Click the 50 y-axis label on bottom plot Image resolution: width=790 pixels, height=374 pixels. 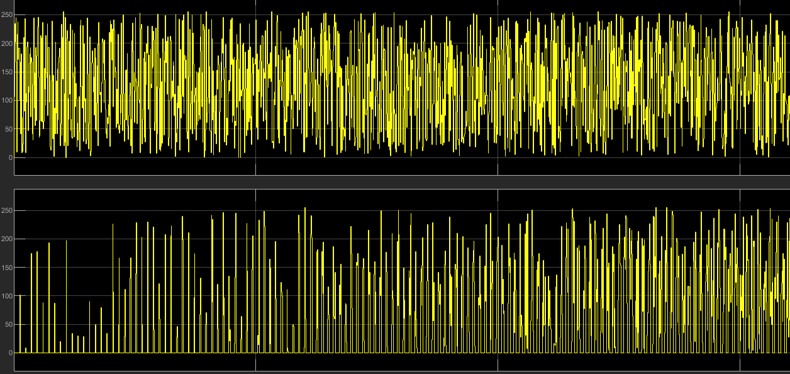coord(8,325)
